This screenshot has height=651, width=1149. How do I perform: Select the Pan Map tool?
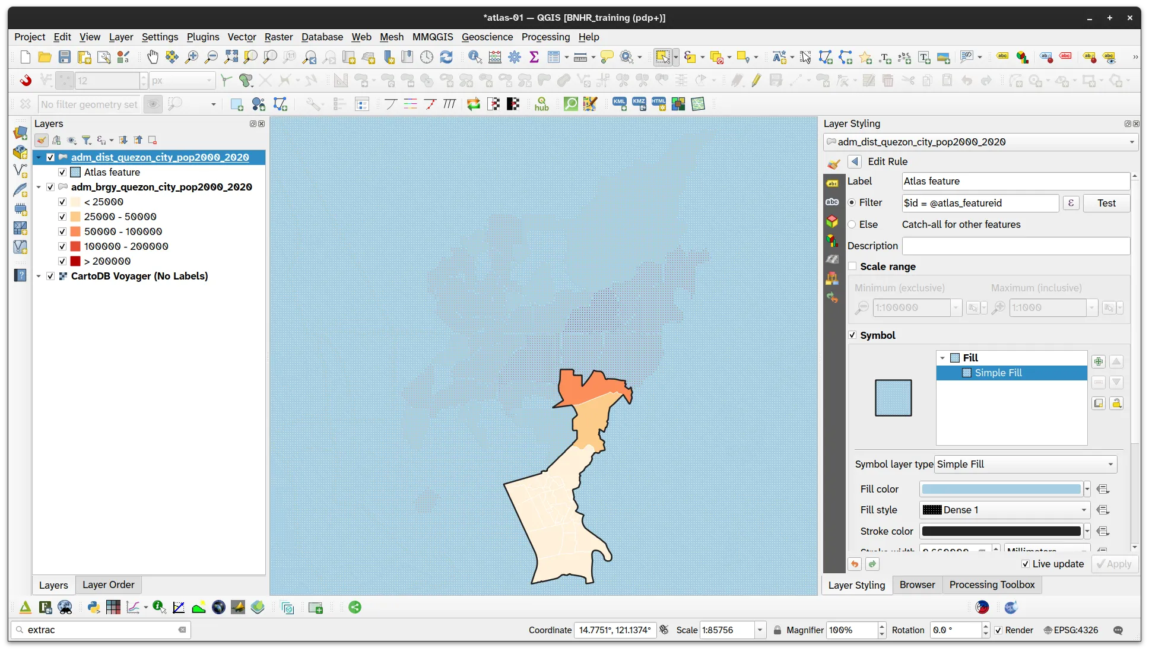(x=153, y=57)
